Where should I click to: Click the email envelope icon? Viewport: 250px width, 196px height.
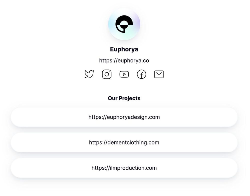(x=159, y=74)
